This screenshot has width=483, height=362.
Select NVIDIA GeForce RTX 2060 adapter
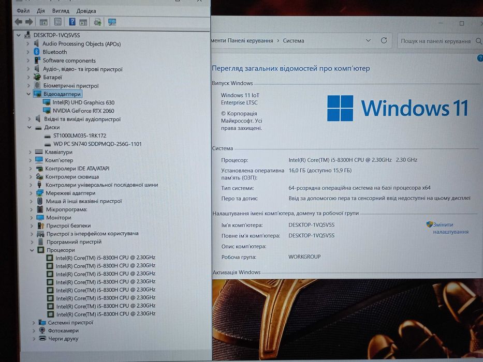[83, 111]
